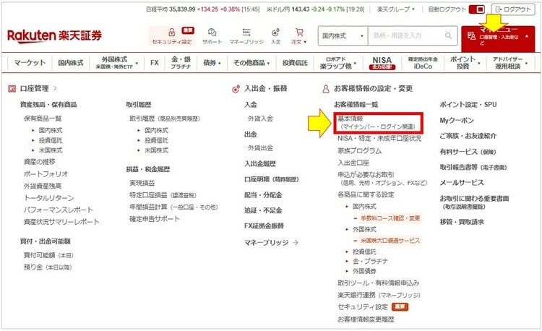Open the FX navigation tab
Viewport: 542px width, 331px height.
155,63
